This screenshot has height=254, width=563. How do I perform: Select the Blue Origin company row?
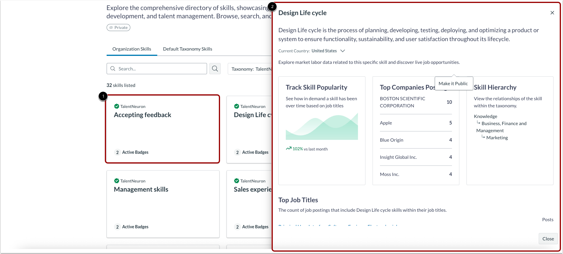(416, 140)
